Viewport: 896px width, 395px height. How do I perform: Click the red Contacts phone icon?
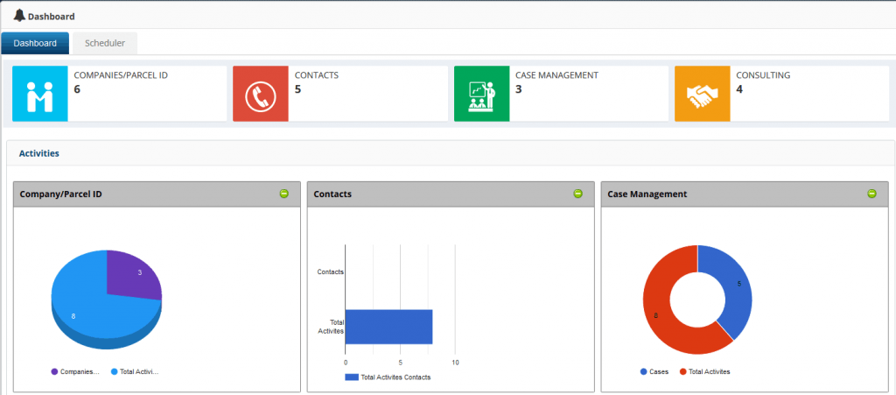260,93
